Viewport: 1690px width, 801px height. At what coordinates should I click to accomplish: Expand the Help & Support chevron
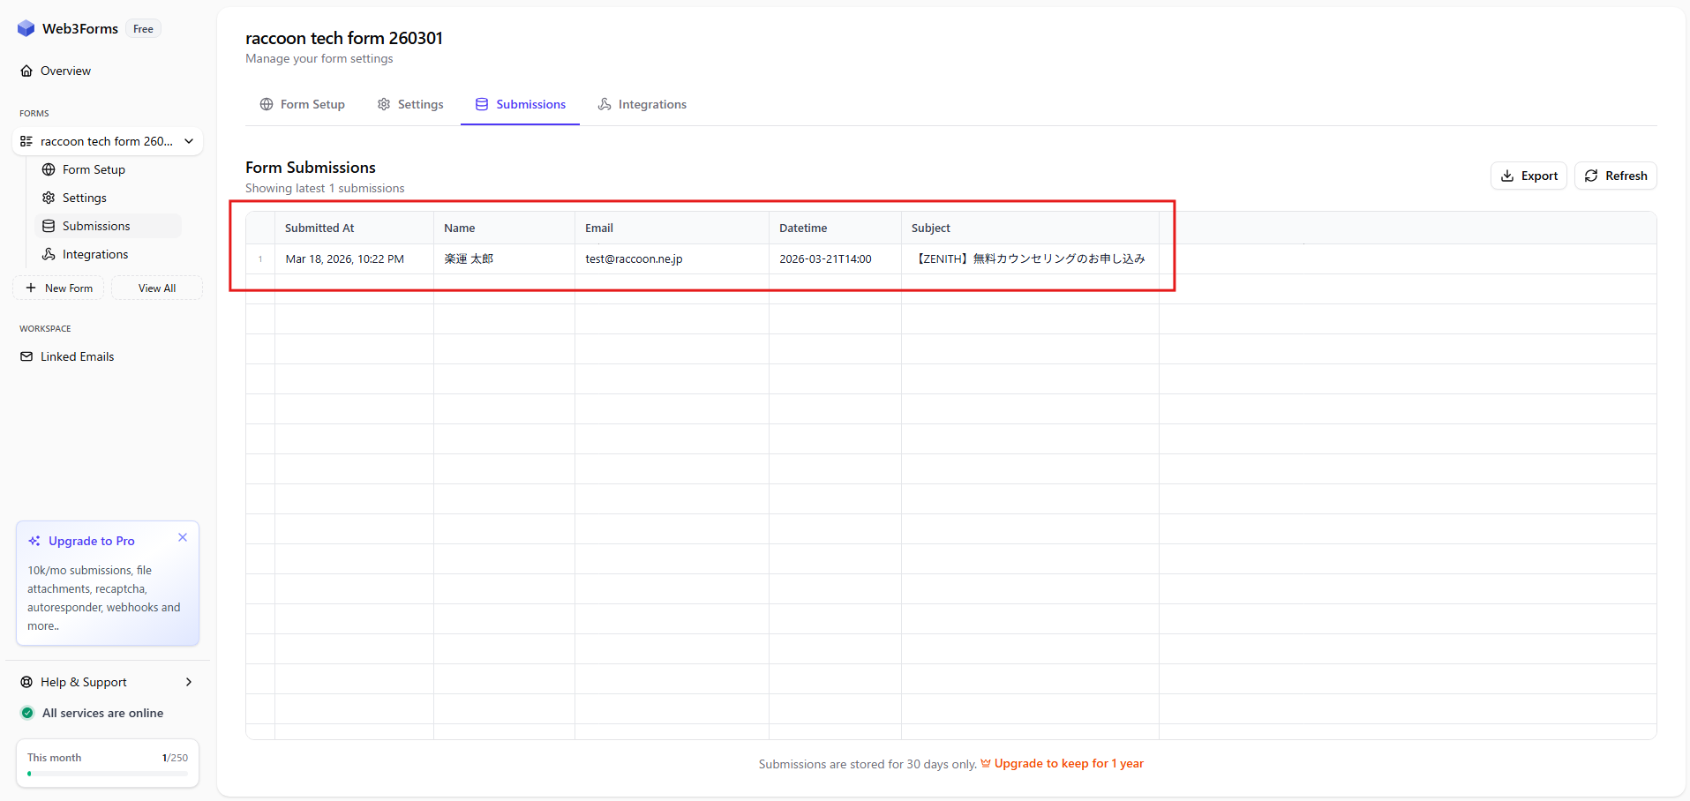189,682
